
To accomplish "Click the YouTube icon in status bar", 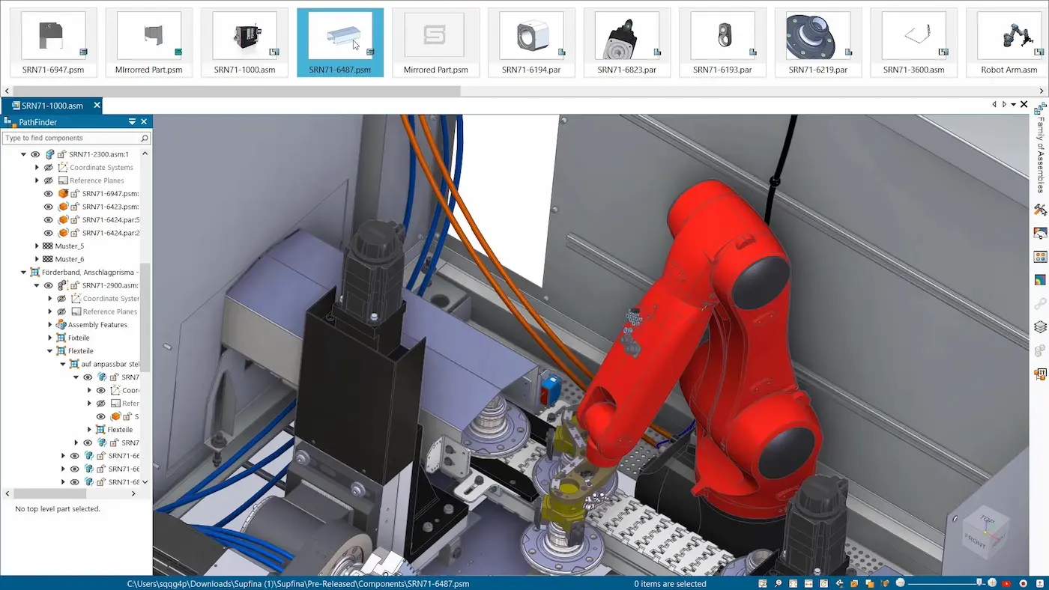I will tap(1008, 583).
